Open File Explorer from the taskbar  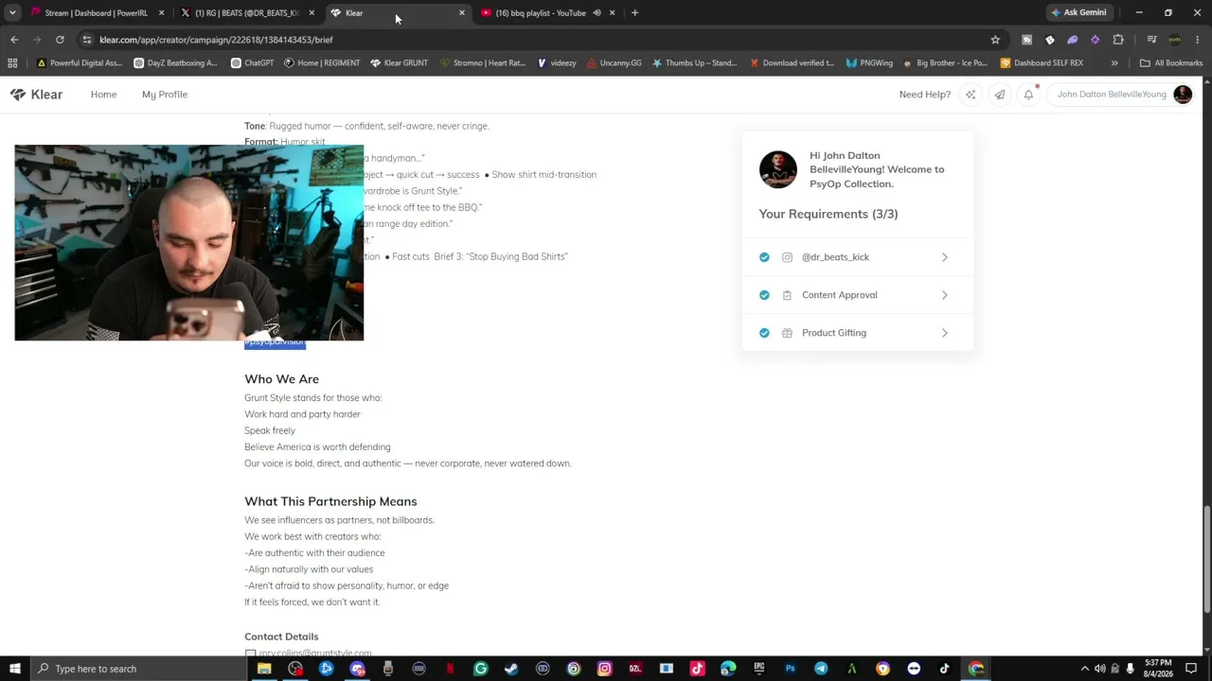pos(264,669)
